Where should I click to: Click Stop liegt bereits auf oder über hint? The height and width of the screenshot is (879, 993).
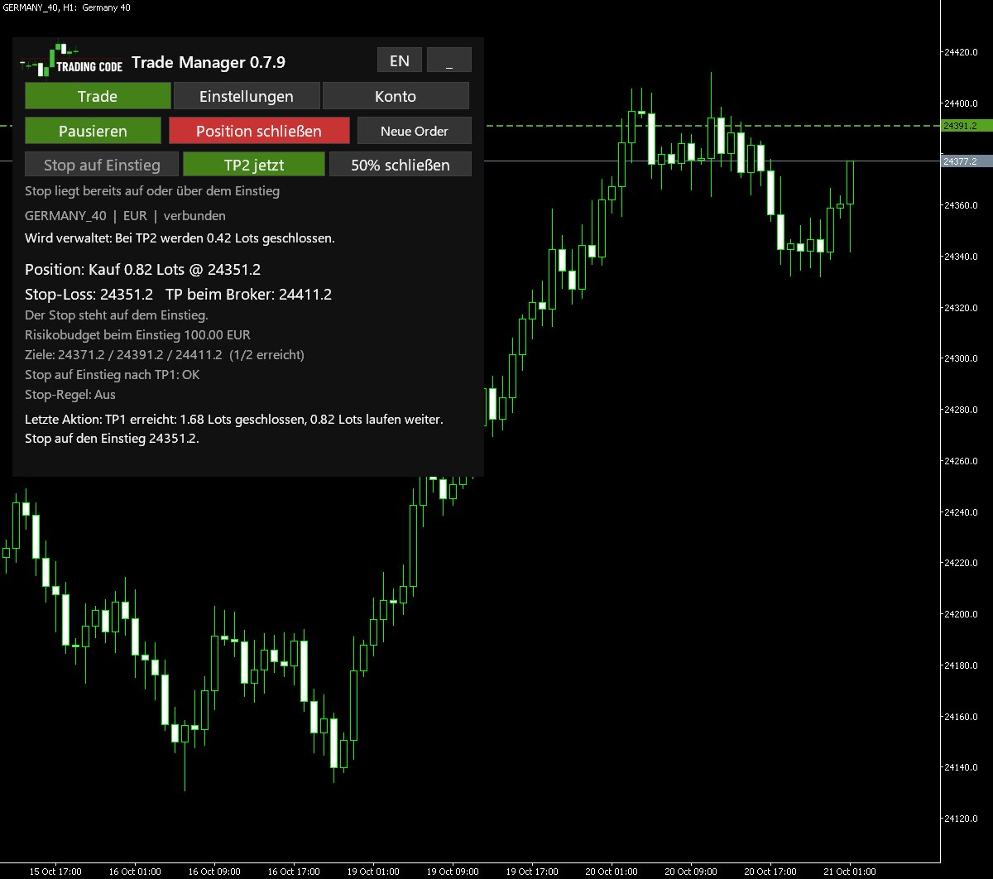point(152,191)
